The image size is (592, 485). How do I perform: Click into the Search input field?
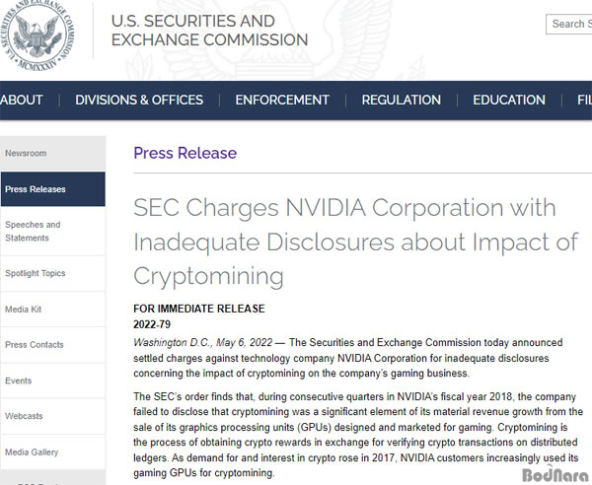(569, 24)
